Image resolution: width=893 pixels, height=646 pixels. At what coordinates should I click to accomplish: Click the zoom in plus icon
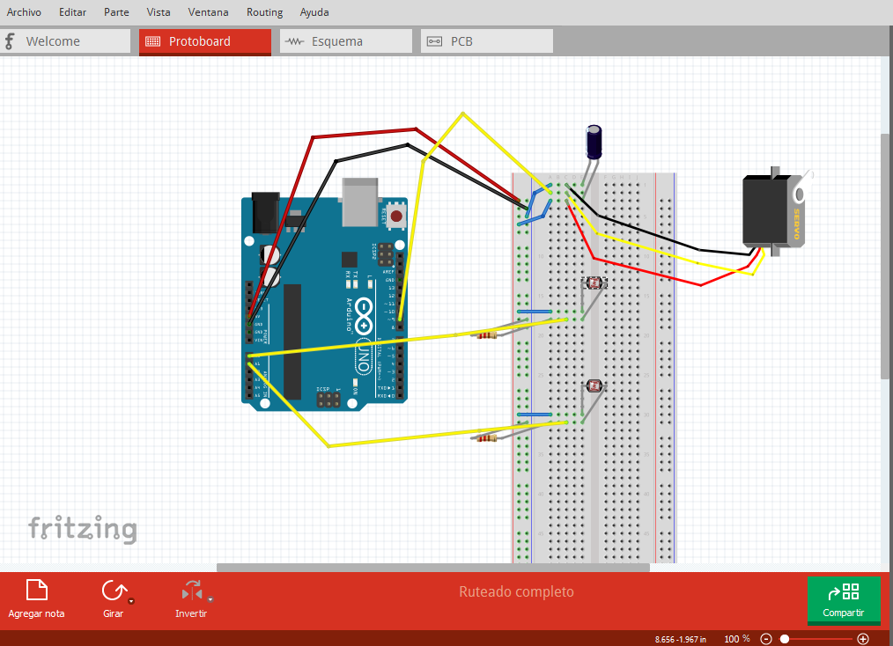click(863, 639)
